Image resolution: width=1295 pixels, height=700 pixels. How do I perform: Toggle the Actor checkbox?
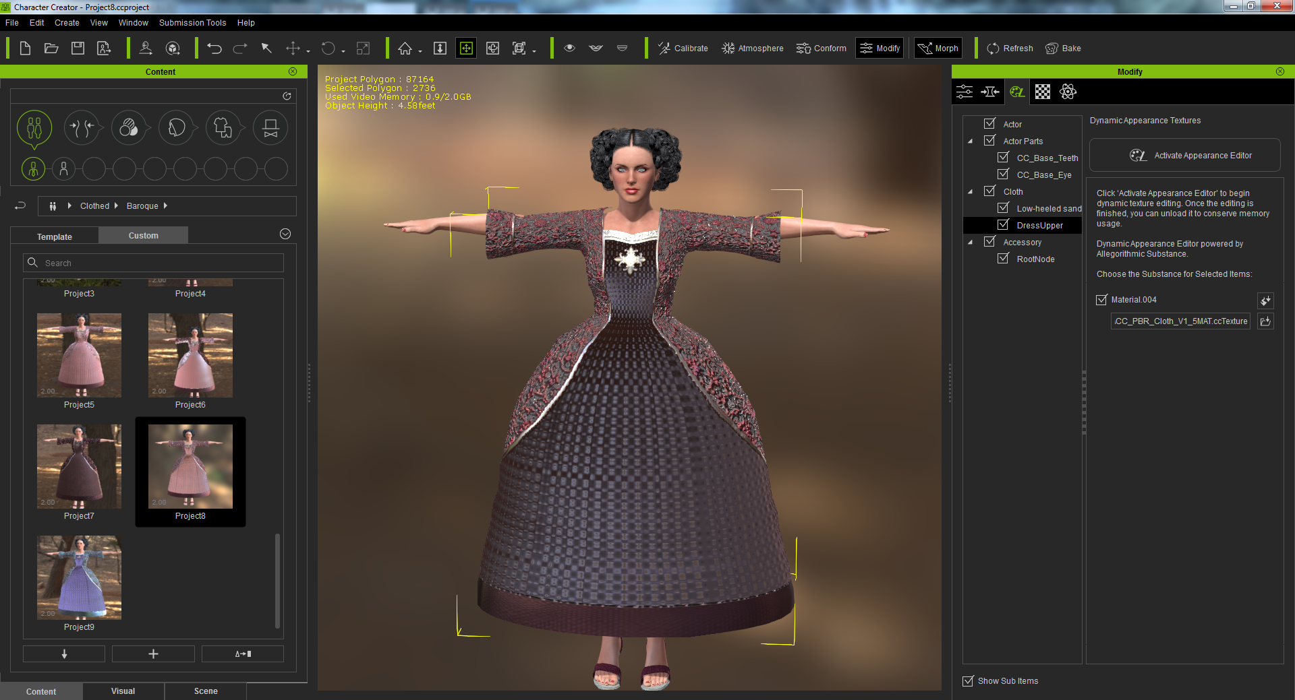click(x=989, y=123)
